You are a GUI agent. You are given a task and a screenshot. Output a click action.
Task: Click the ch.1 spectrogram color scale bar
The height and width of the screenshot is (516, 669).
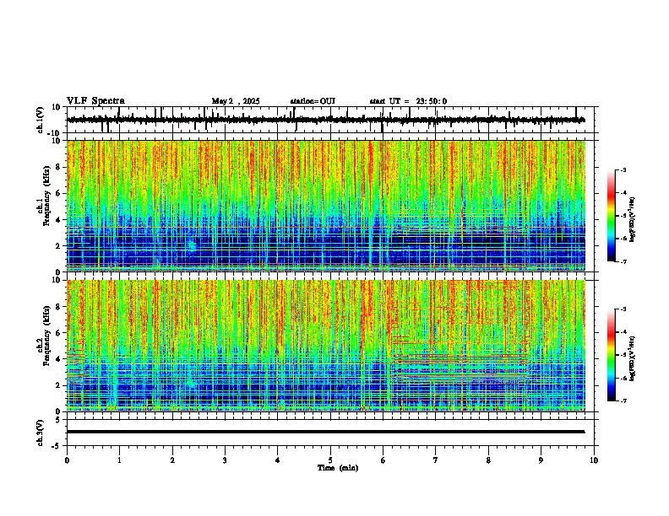[x=612, y=216]
